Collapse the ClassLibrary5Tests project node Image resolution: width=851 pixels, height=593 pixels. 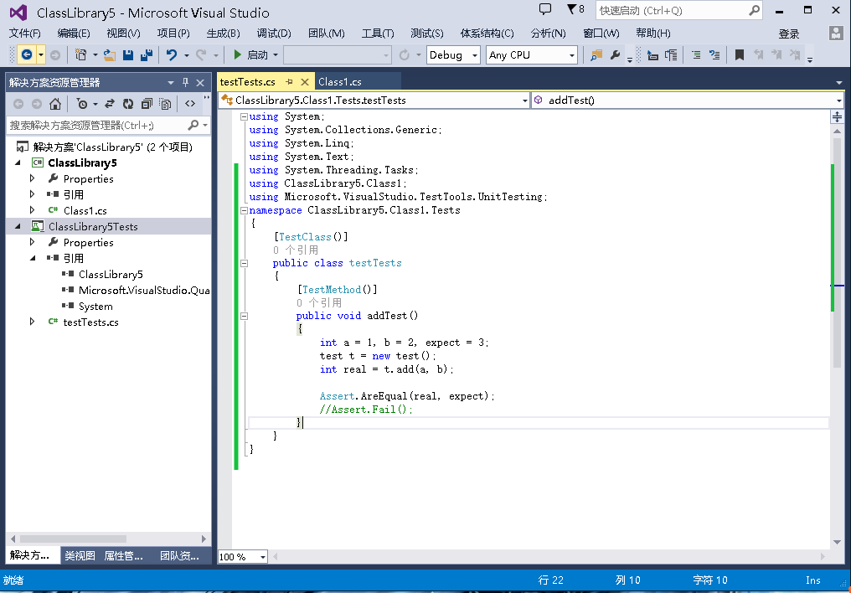(x=18, y=226)
